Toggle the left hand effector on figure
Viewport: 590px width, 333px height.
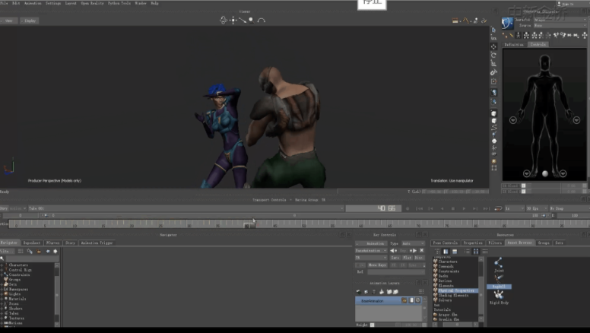(x=577, y=120)
